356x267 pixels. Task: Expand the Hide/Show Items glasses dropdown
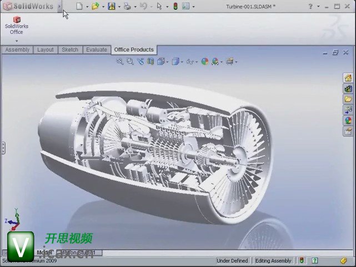[x=196, y=62]
